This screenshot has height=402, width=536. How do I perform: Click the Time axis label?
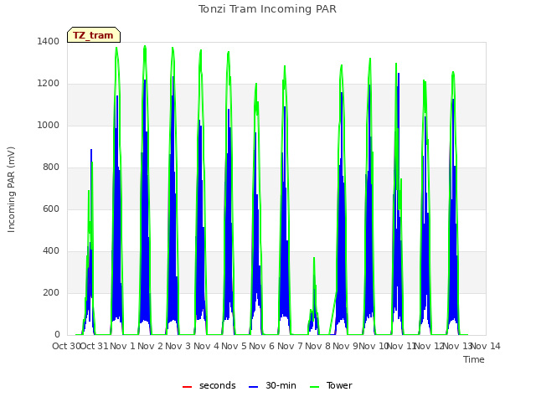[x=474, y=359]
